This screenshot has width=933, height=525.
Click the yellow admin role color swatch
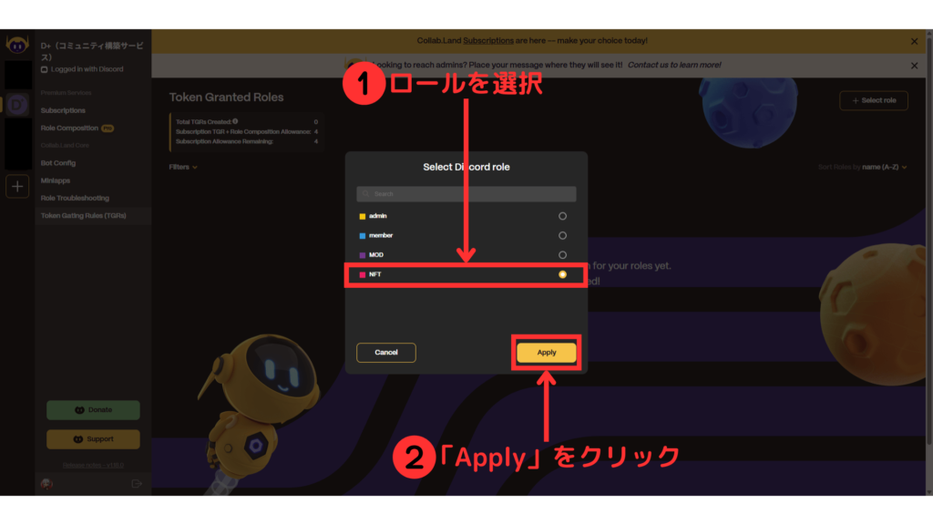363,216
